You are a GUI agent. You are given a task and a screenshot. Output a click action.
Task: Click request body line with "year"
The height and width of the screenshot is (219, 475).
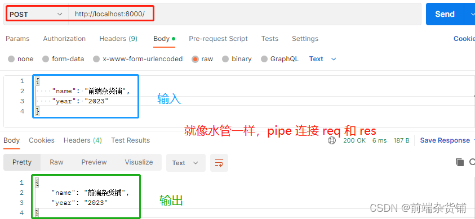pyautogui.click(x=80, y=101)
